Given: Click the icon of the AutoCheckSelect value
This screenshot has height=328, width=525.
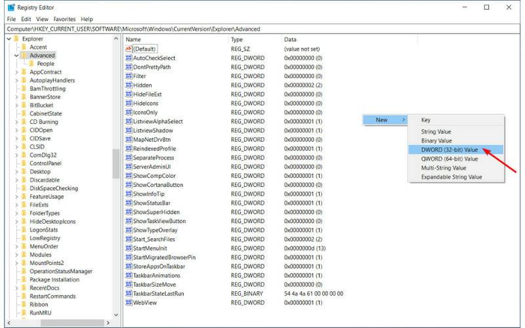Looking at the screenshot, I should click(129, 58).
